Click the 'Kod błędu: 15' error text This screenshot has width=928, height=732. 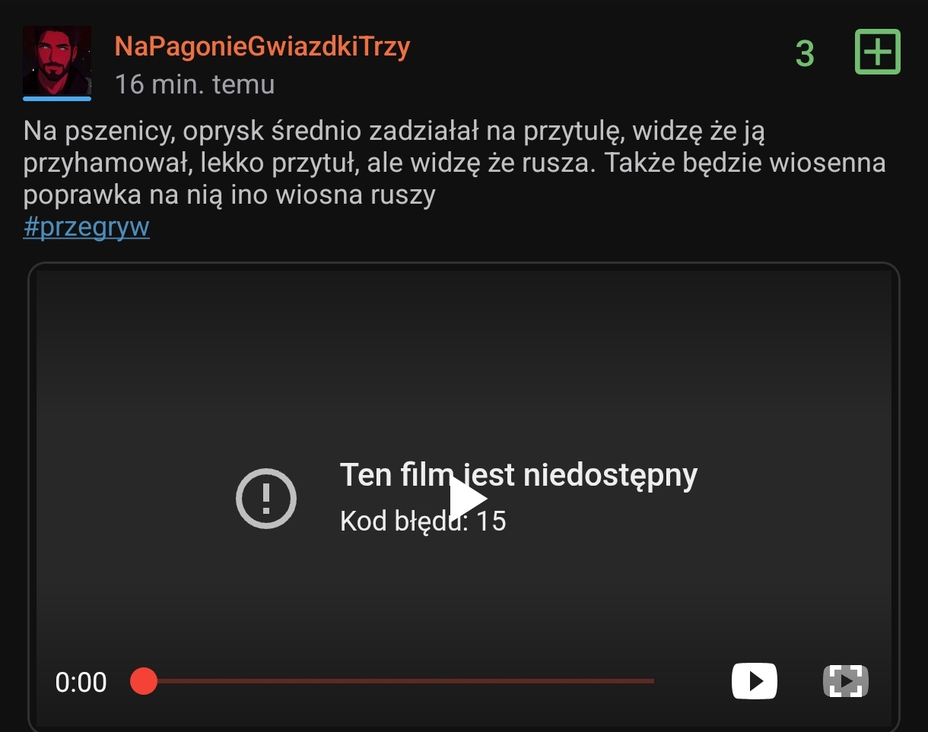[423, 521]
